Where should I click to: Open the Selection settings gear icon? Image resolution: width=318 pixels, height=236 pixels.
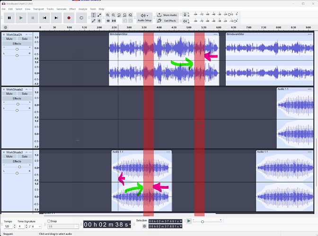click(144, 226)
